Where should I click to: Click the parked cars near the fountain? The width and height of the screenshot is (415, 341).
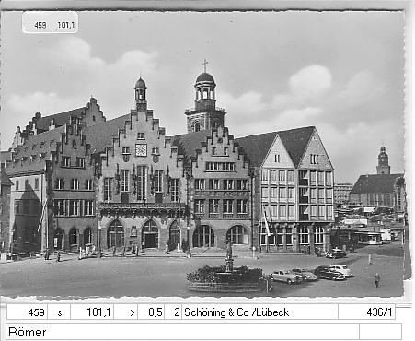tap(311, 274)
